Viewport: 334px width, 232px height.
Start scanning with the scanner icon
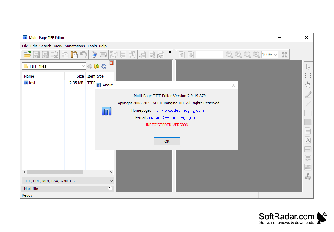pyautogui.click(x=94, y=55)
